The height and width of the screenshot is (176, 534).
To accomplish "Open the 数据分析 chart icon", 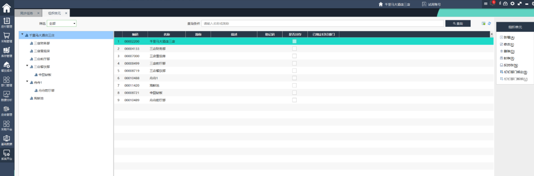I will [7, 96].
